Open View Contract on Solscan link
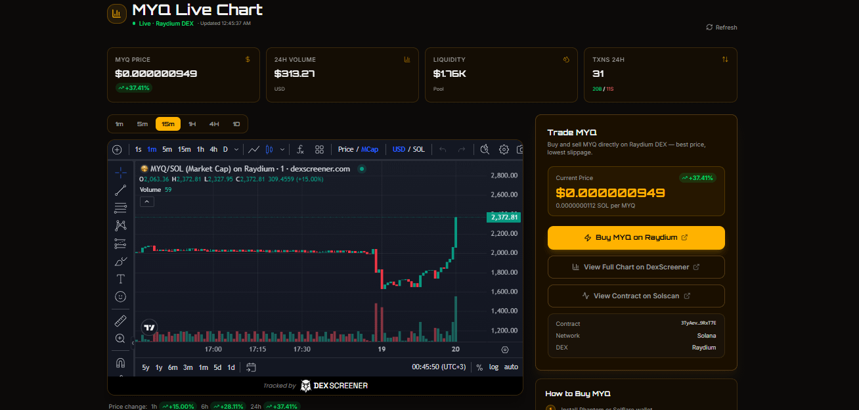 tap(636, 296)
